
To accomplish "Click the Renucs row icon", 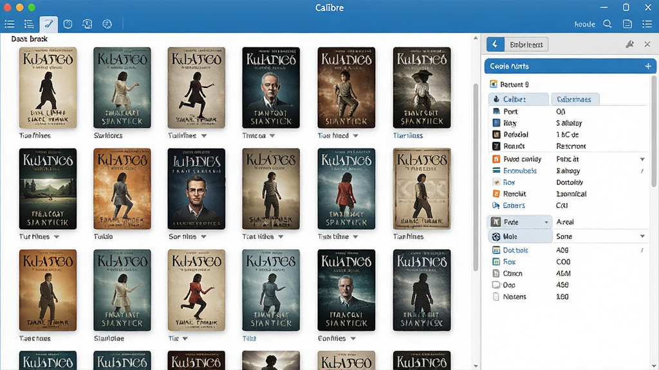I will point(496,146).
